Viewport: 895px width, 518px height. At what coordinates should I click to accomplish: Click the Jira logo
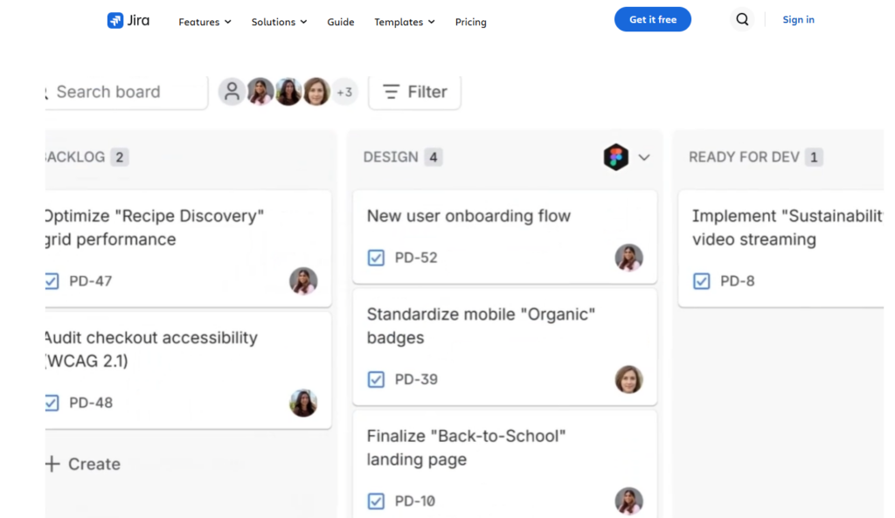pyautogui.click(x=128, y=21)
